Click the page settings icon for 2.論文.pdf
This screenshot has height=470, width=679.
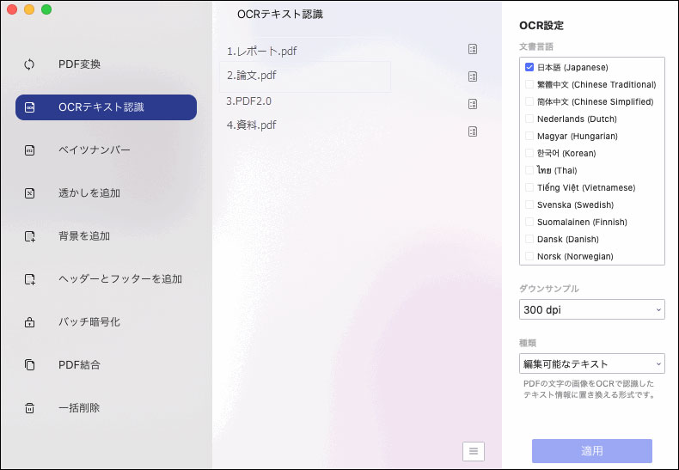[x=473, y=76]
